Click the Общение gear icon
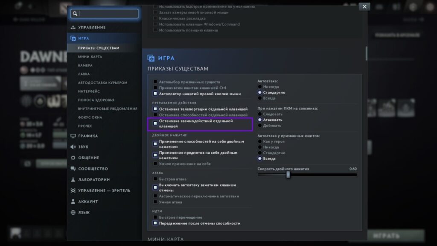The image size is (437, 246). tap(73, 158)
